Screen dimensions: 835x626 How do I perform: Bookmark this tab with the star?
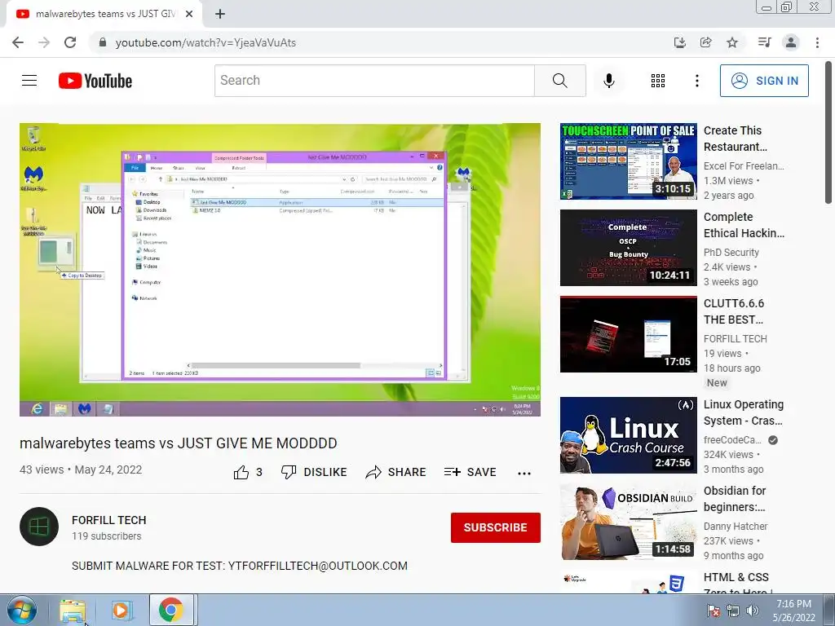pos(732,42)
